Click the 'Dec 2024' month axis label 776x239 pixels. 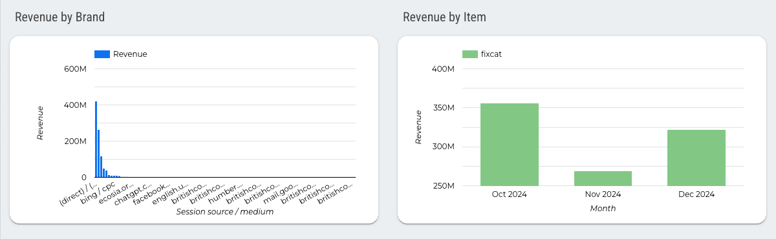click(x=696, y=194)
